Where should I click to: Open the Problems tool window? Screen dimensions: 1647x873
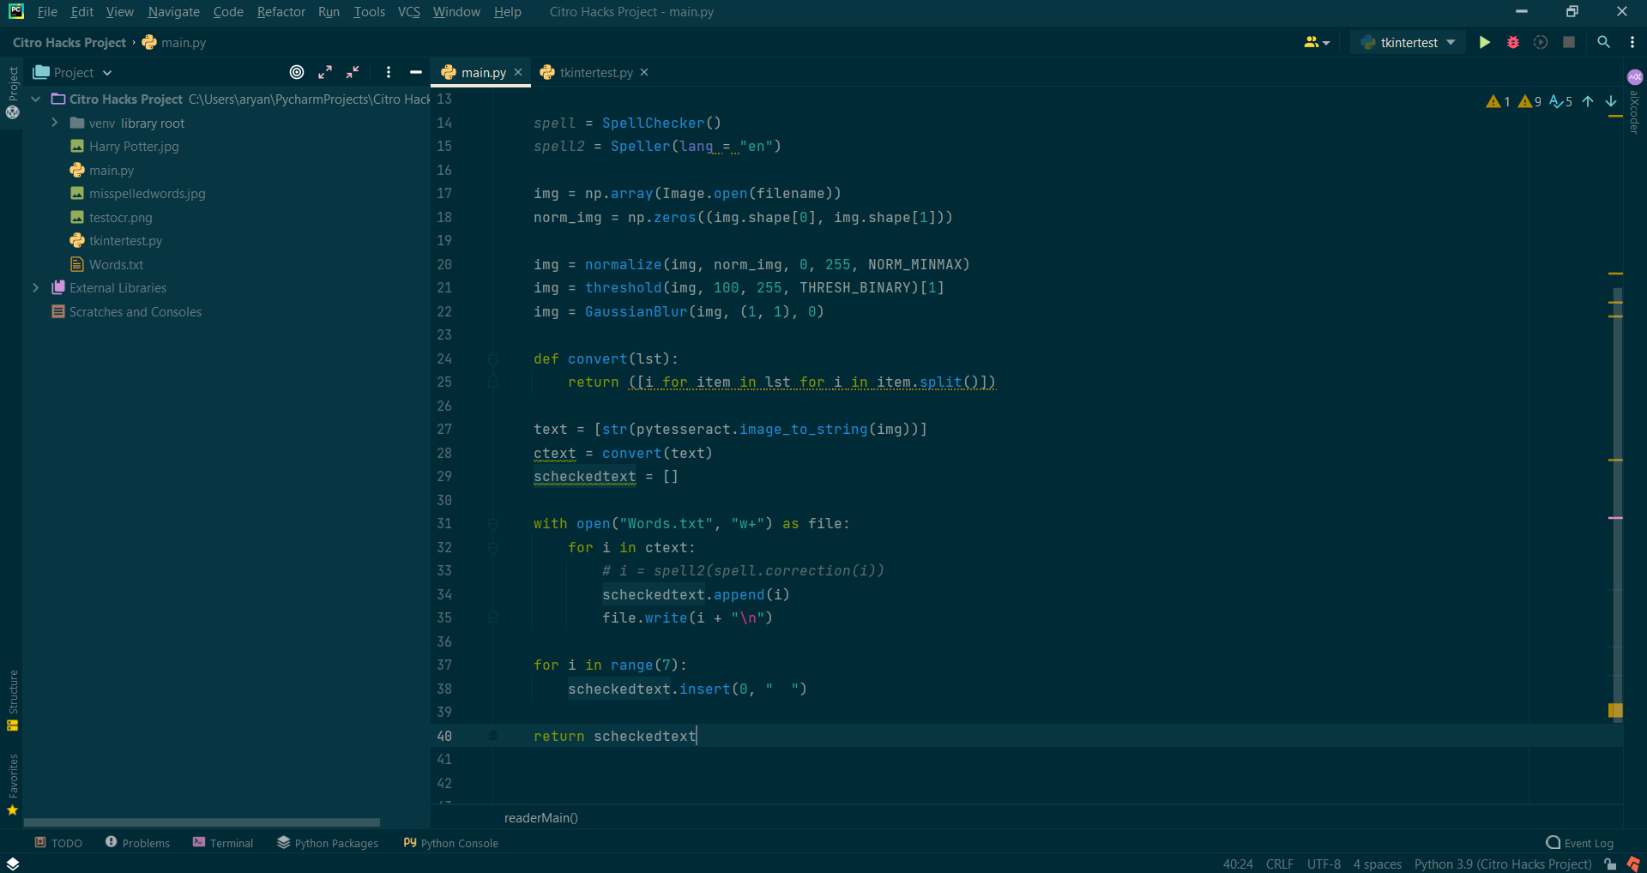pyautogui.click(x=137, y=843)
